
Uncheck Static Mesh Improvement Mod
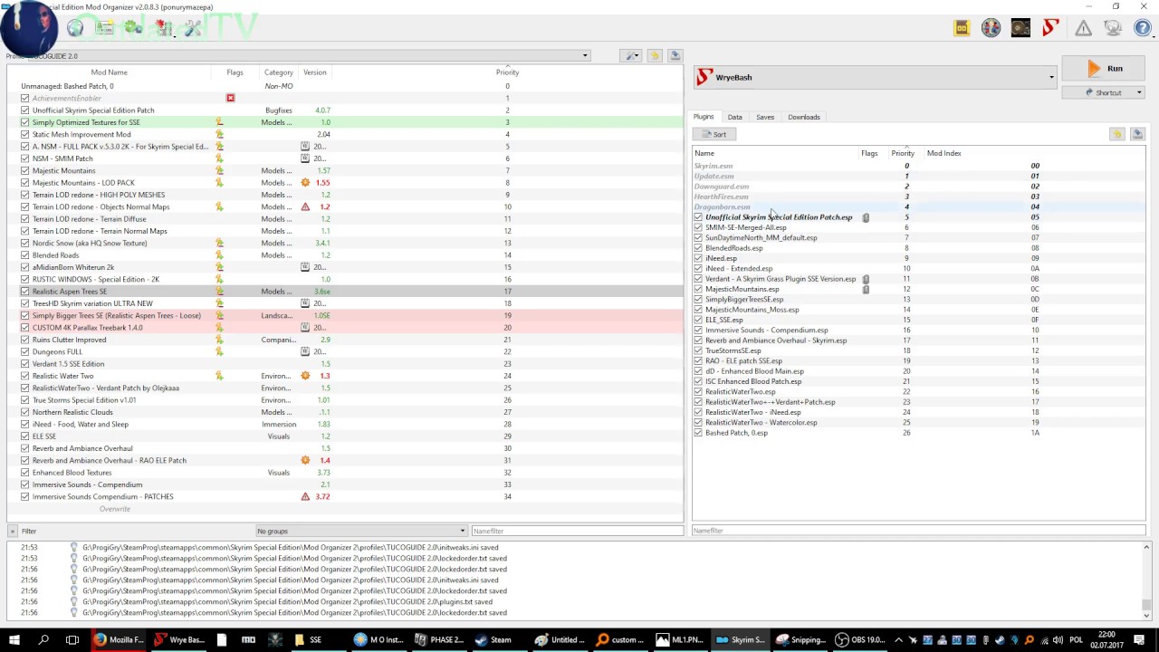click(24, 134)
